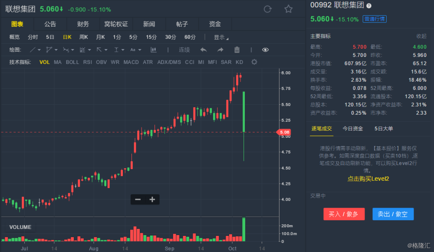Click the 点击购买Level2 link
This screenshot has height=252, width=434.
coord(368,179)
